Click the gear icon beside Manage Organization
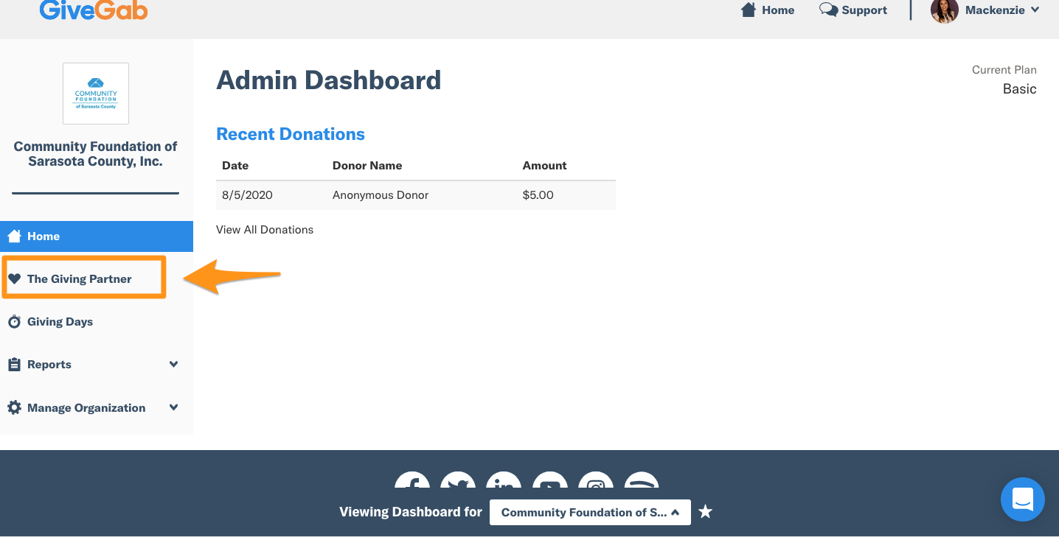1059x537 pixels. click(x=14, y=407)
